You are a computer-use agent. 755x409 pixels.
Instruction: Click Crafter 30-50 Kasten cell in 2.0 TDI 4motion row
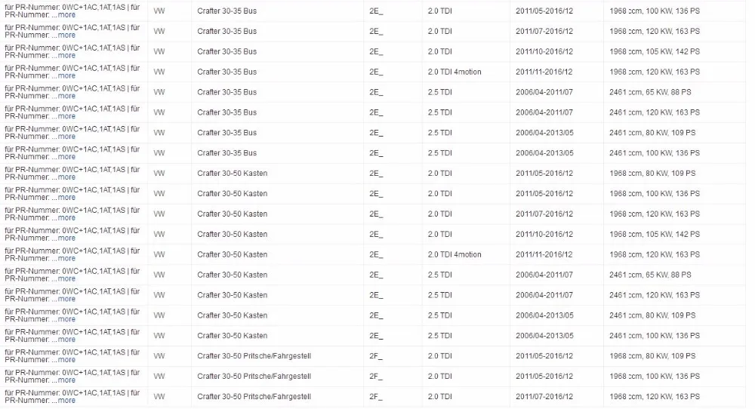(x=232, y=254)
